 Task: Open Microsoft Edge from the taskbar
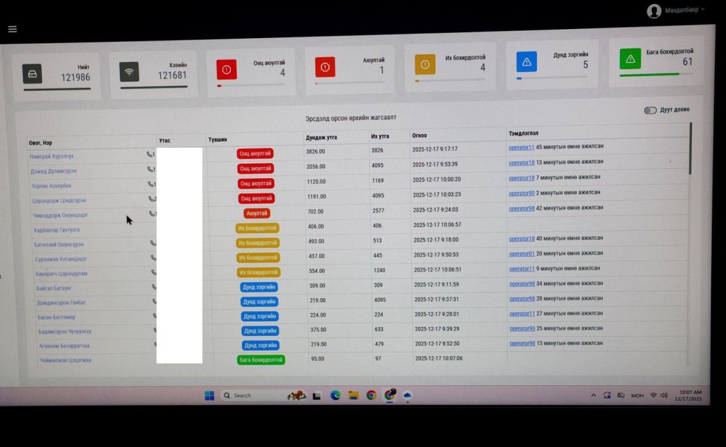point(335,396)
